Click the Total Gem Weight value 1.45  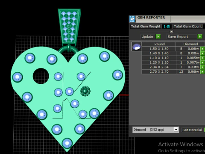pos(167,27)
